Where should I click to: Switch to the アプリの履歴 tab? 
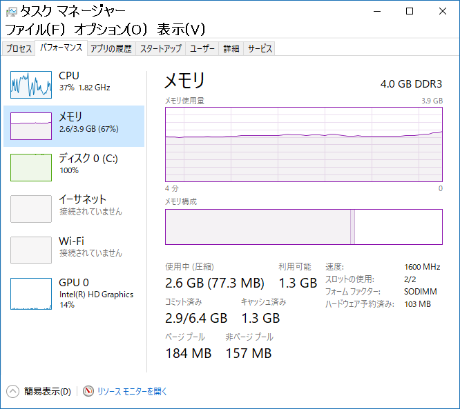coord(111,48)
